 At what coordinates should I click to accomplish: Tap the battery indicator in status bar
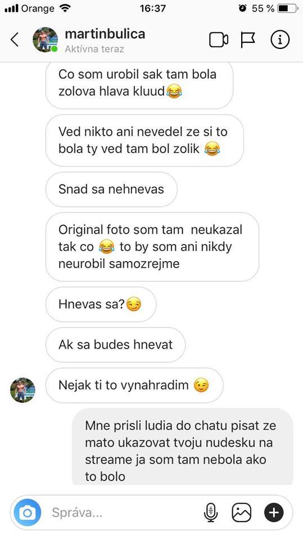click(288, 8)
